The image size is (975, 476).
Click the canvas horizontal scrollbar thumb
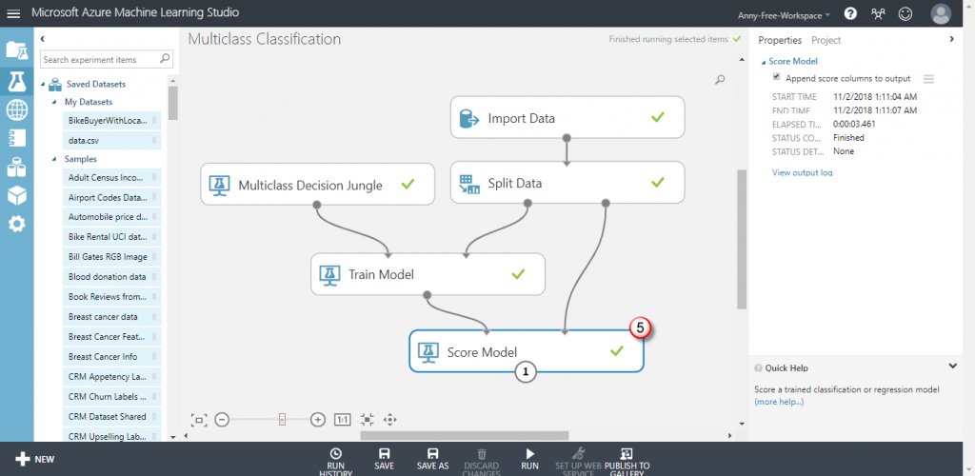click(464, 436)
